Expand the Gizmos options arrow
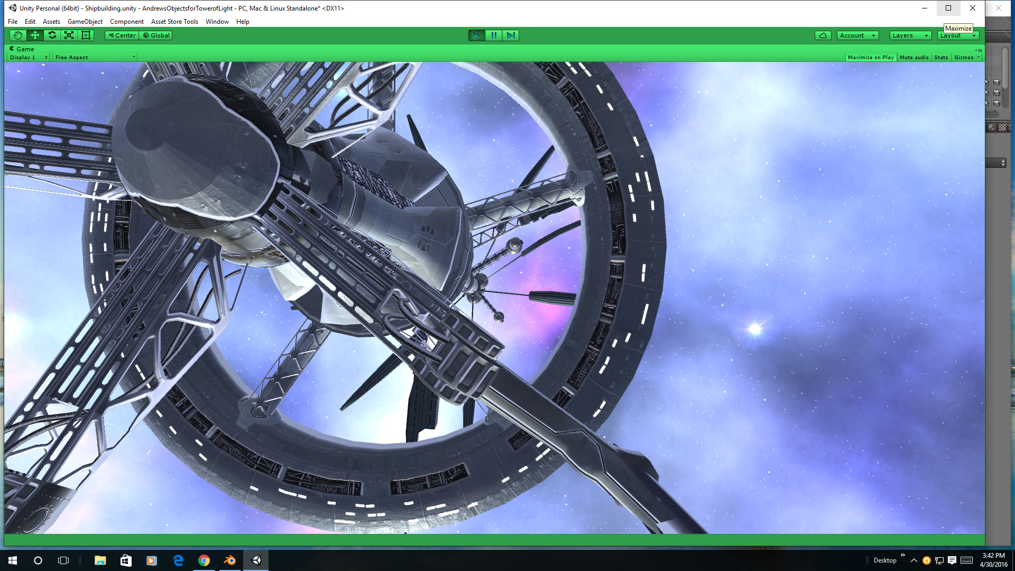Screen dimensions: 1015x571 pyautogui.click(x=979, y=57)
